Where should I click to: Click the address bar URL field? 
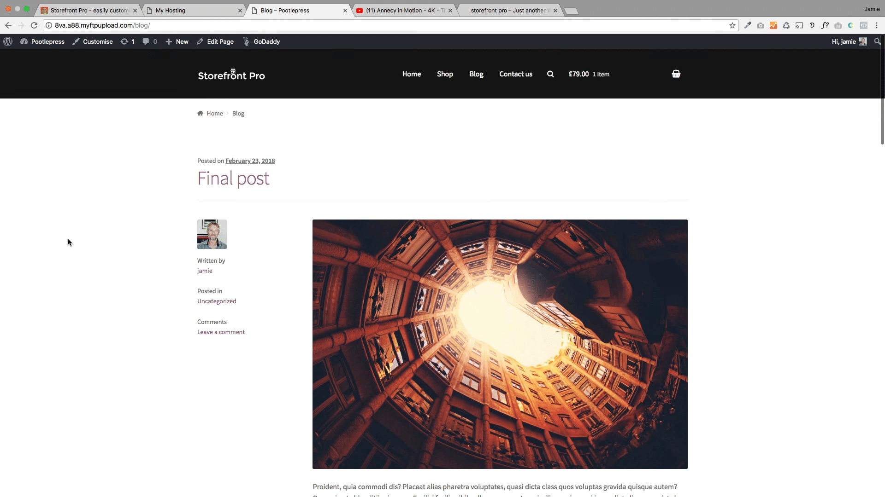[x=391, y=25]
